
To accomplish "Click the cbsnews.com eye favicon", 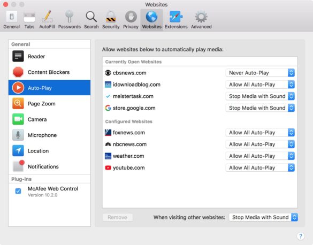I will point(108,73).
